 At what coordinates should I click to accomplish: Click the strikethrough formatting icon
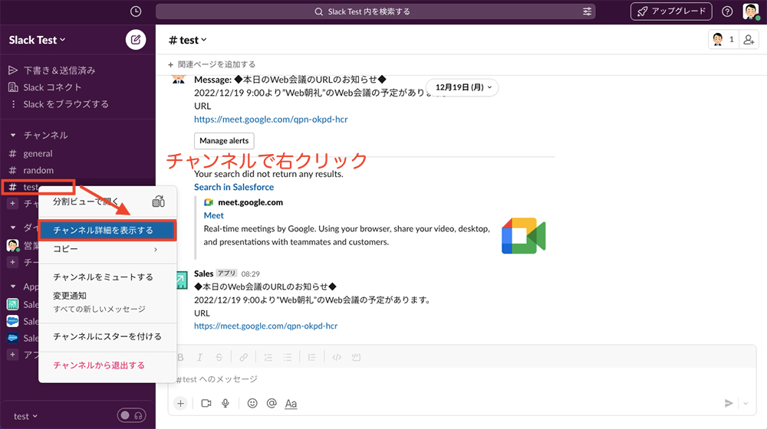219,357
